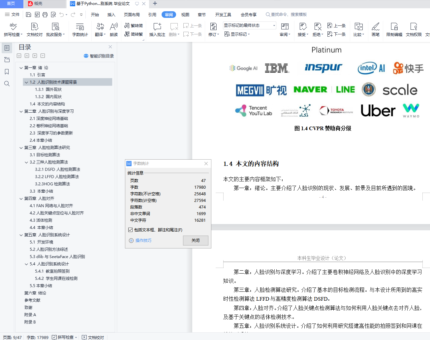Collapse the 1.2 人脸识别技术课题背景 node
This screenshot has height=340, width=430.
coord(26,82)
